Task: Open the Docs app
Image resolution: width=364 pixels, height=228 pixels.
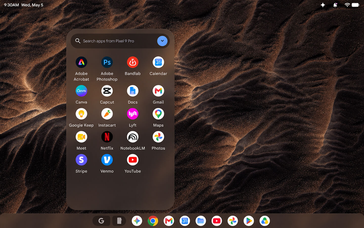Action: pos(133,91)
